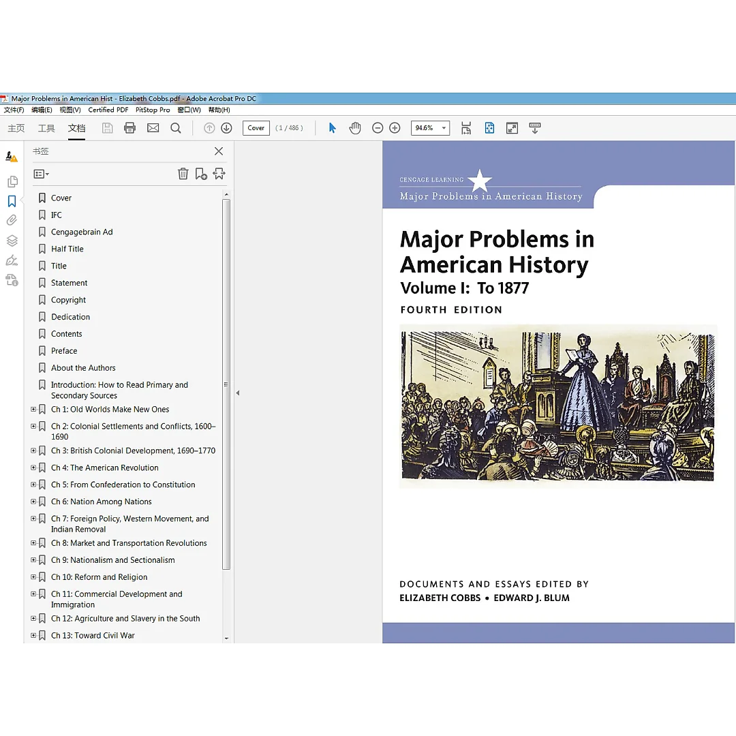Open the 编辑(E) menu

click(42, 110)
